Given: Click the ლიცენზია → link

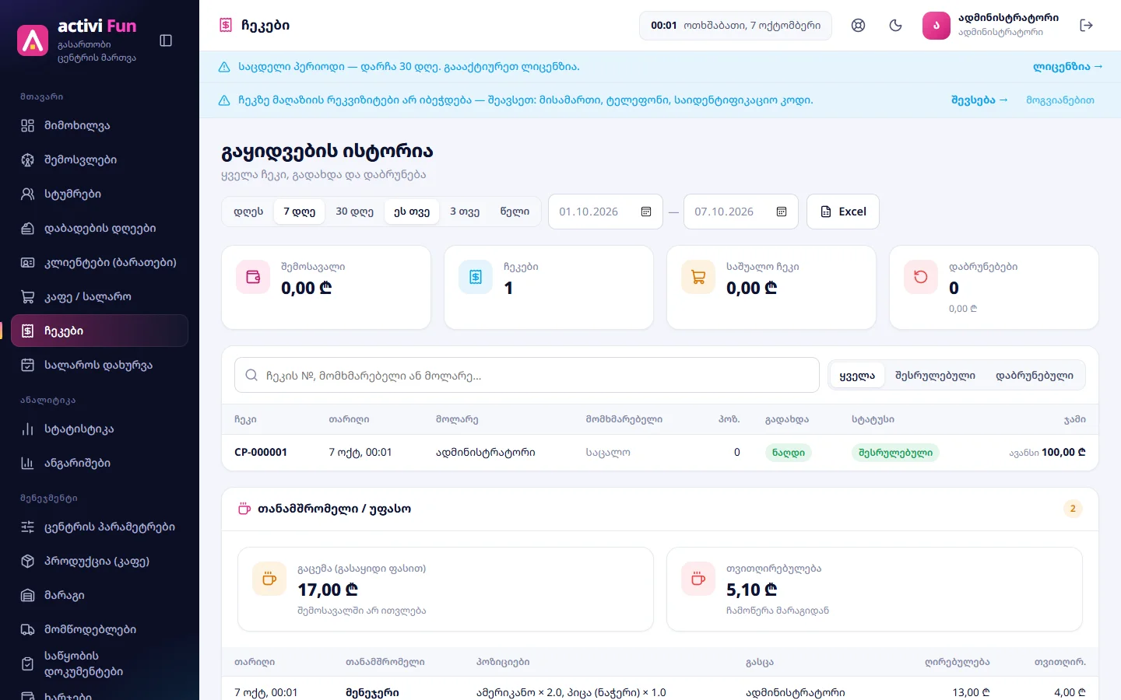Looking at the screenshot, I should [x=1067, y=67].
